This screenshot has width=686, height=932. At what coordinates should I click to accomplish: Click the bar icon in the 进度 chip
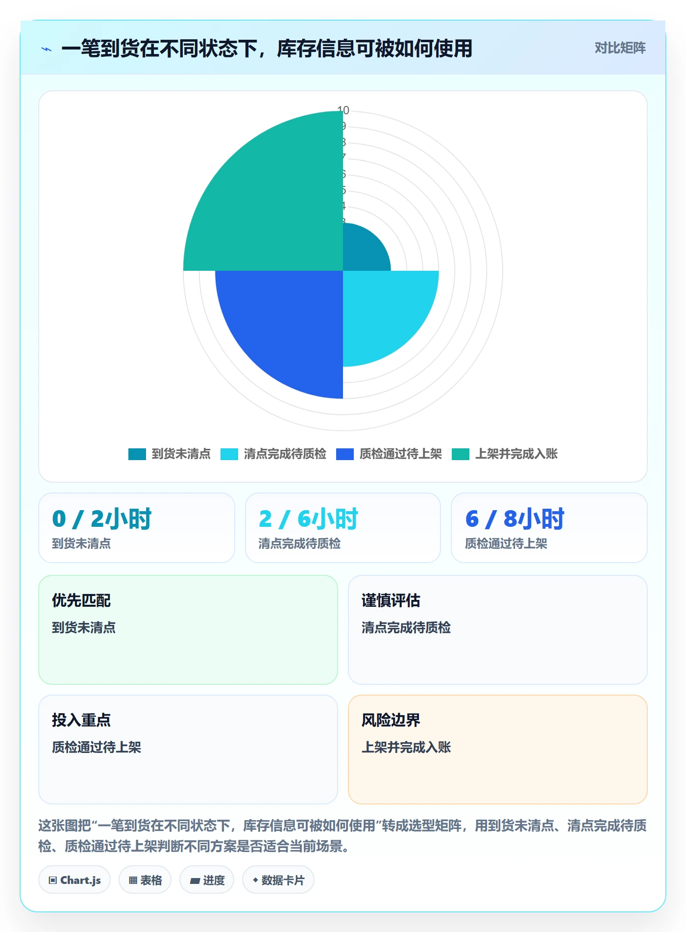click(x=195, y=881)
